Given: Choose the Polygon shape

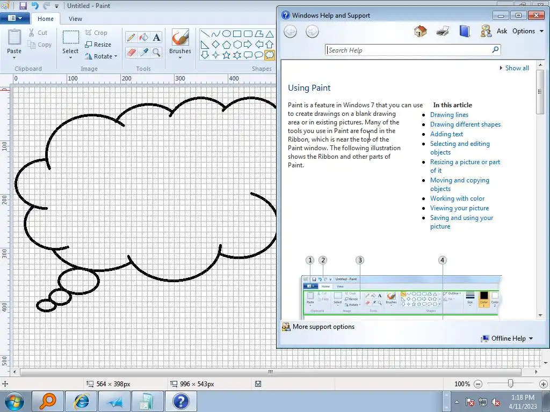Looking at the screenshot, I should (259, 34).
